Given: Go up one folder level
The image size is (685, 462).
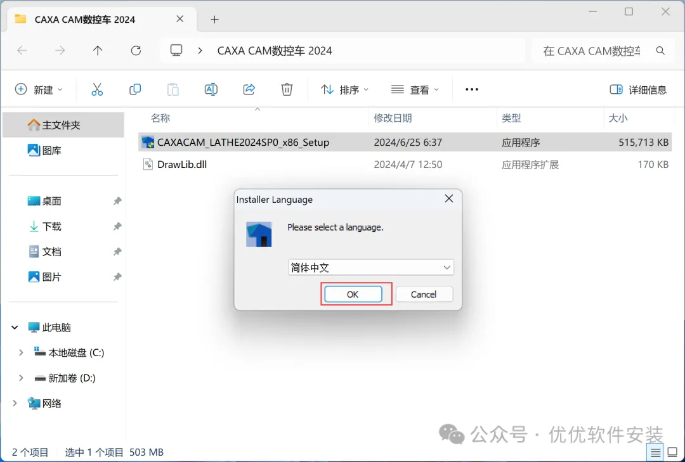Looking at the screenshot, I should [x=98, y=51].
